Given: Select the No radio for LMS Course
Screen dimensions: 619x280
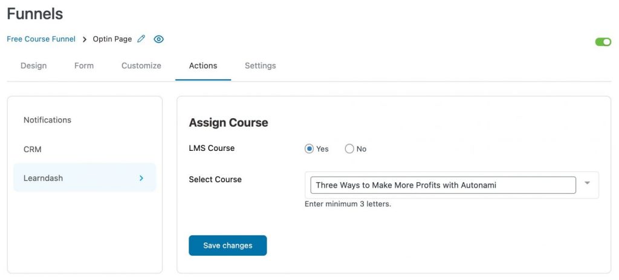Looking at the screenshot, I should click(349, 148).
